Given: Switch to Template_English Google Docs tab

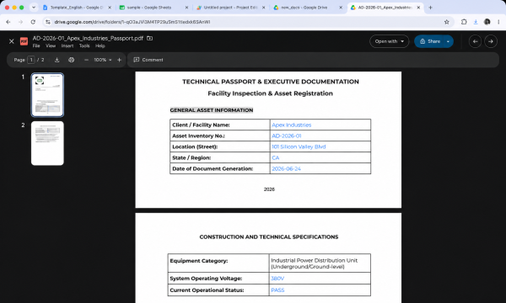Looking at the screenshot, I should click(76, 8).
